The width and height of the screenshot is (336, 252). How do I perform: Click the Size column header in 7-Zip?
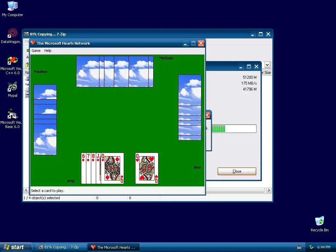(266, 73)
